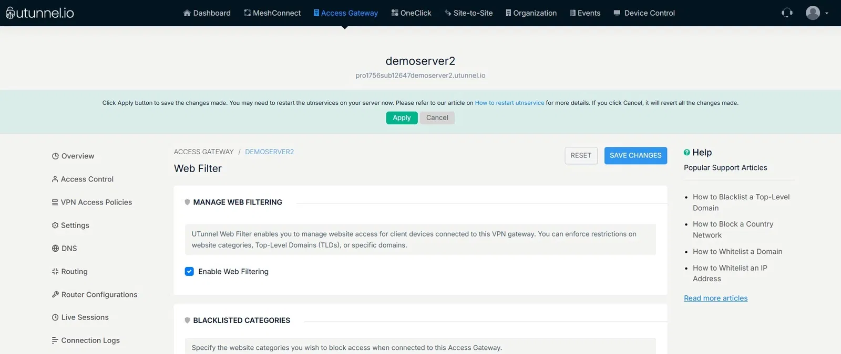Click the MeshConnect icon in navbar
This screenshot has height=354, width=841.
tap(247, 13)
